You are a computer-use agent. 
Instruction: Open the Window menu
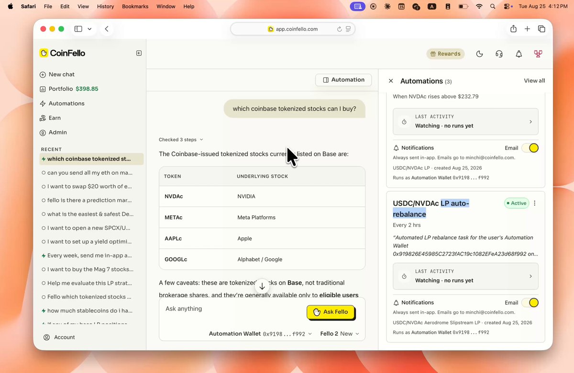point(166,7)
